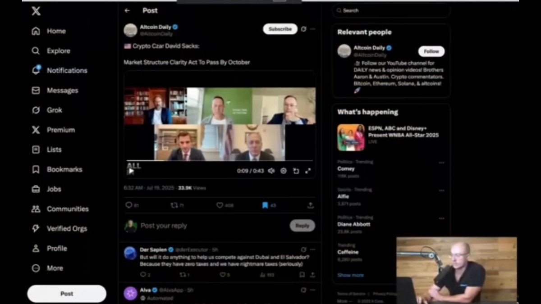Open more options for Comey trend

tap(442, 163)
